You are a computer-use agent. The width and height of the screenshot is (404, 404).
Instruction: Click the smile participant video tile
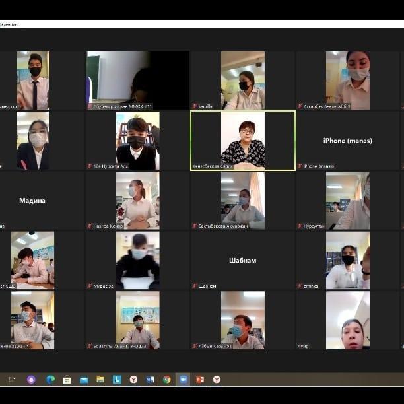pos(242,80)
